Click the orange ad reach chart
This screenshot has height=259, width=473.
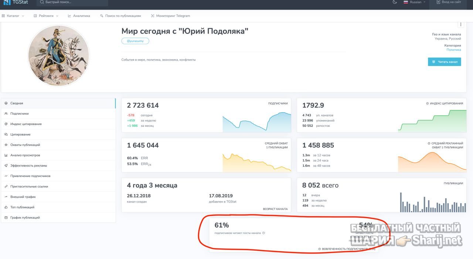[432, 162]
